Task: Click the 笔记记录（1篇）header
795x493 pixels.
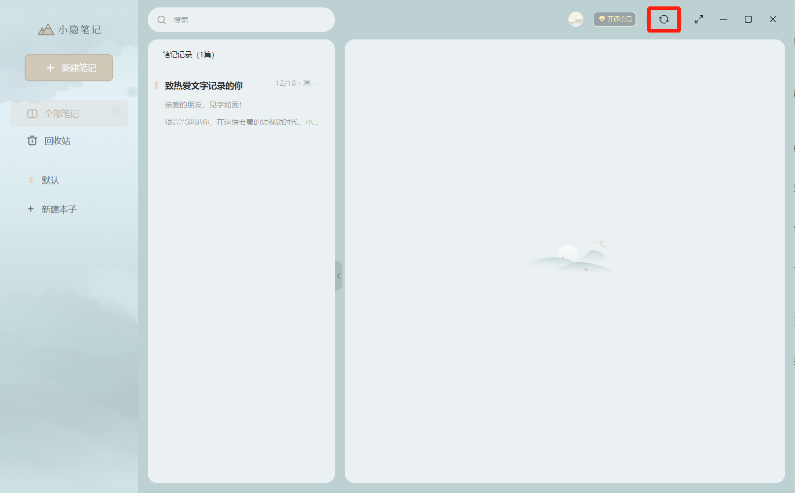Action: (189, 55)
